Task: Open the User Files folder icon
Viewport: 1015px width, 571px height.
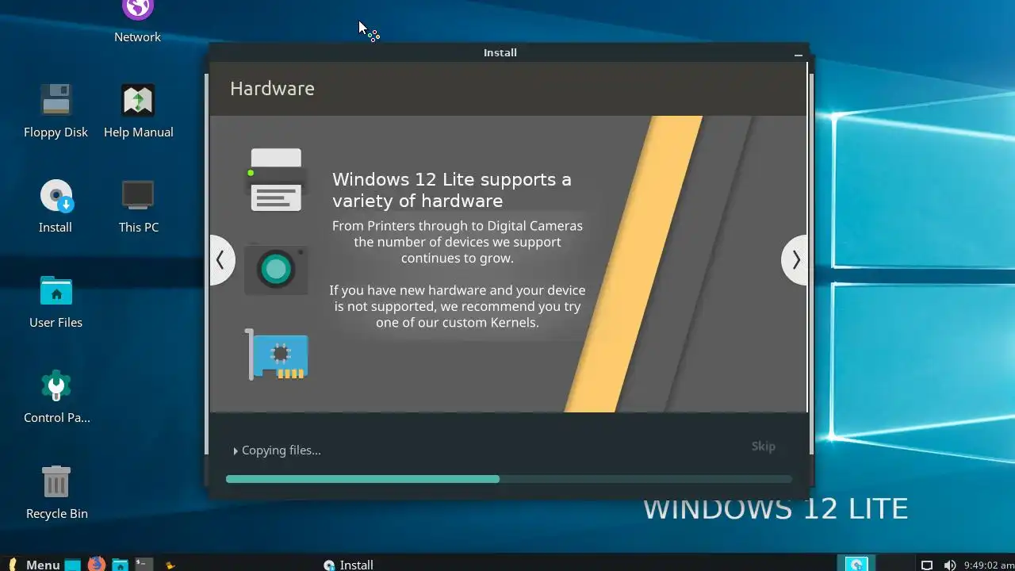Action: click(x=56, y=301)
